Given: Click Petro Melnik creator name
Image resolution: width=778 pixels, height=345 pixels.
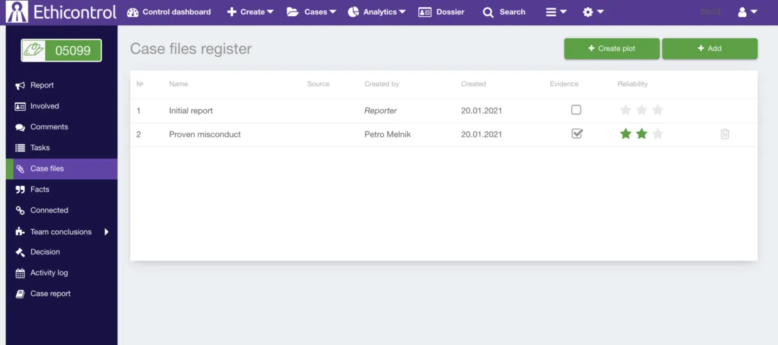Looking at the screenshot, I should (x=388, y=135).
